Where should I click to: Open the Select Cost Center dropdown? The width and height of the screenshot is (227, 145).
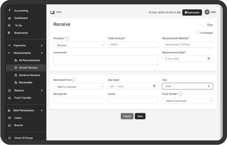(x=187, y=101)
